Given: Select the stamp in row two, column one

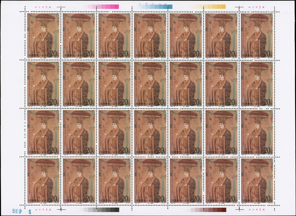Looking at the screenshot, I should coord(44,84).
